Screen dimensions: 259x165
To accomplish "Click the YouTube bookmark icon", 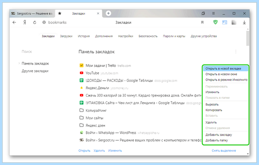I will (82, 73).
